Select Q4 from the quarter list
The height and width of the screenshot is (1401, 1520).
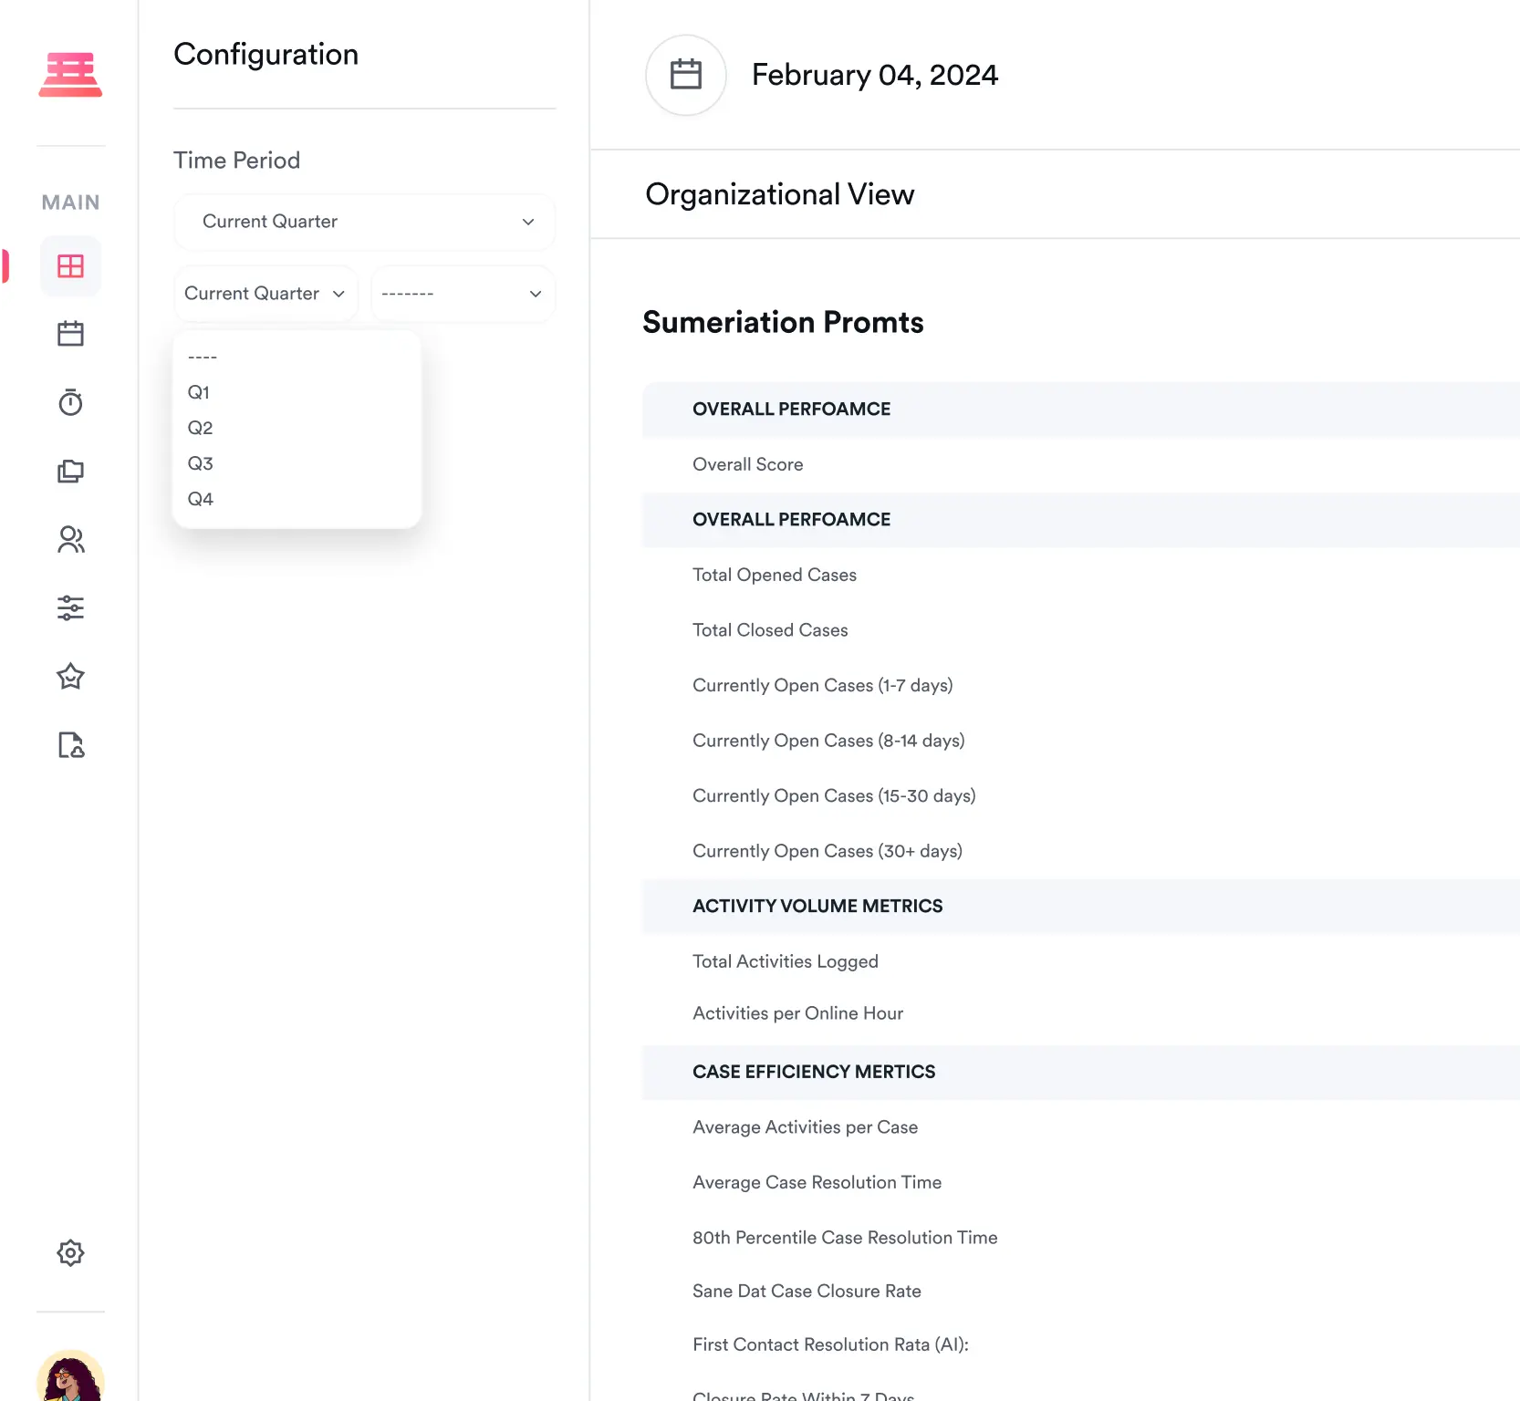201,499
